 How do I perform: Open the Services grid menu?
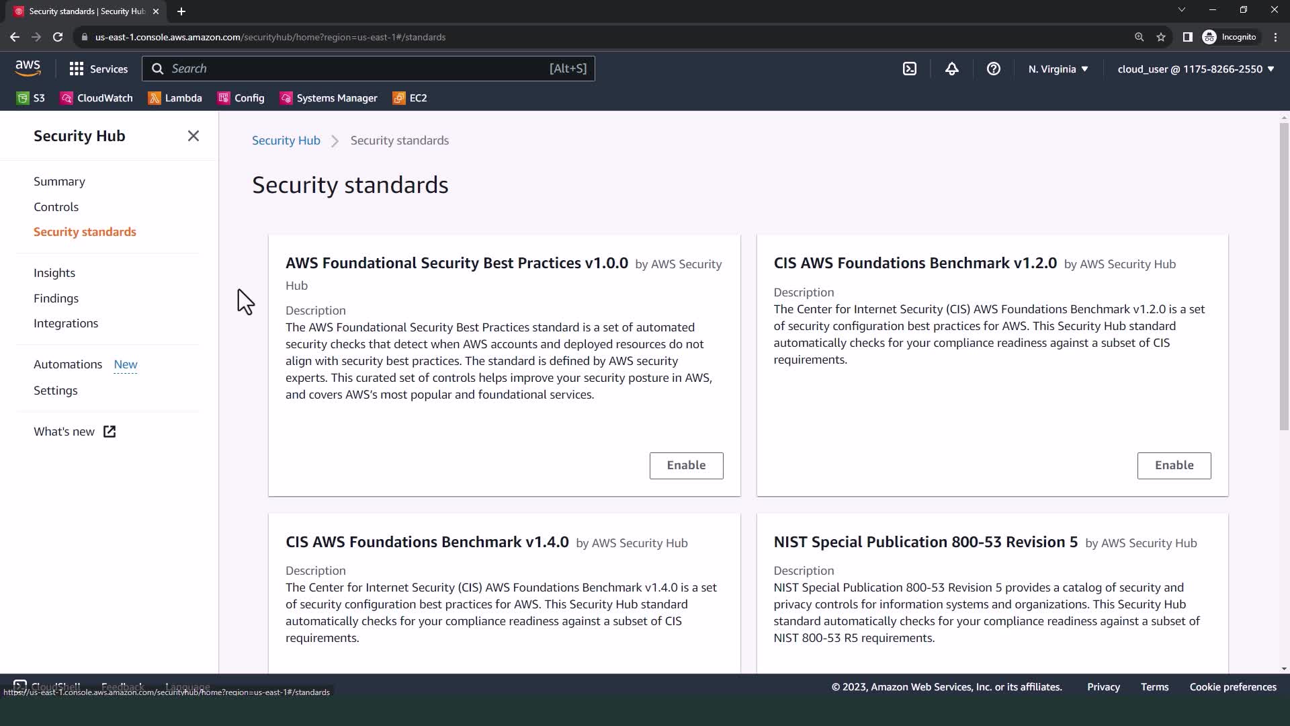(98, 69)
